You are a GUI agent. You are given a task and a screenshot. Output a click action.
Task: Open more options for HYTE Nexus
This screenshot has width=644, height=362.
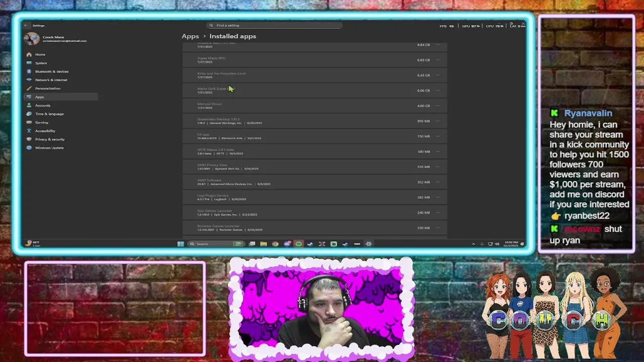click(x=438, y=151)
